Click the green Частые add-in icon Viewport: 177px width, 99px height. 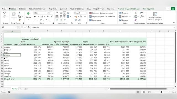pos(28,13)
